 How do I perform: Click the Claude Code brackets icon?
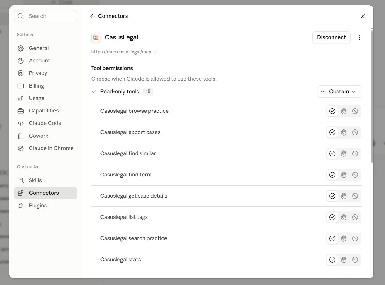(21, 123)
